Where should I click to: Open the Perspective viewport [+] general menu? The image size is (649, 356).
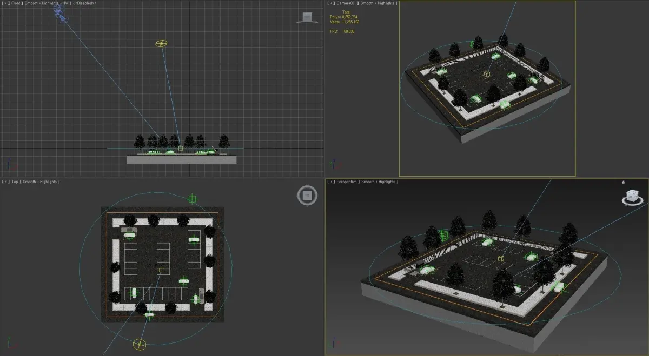331,182
